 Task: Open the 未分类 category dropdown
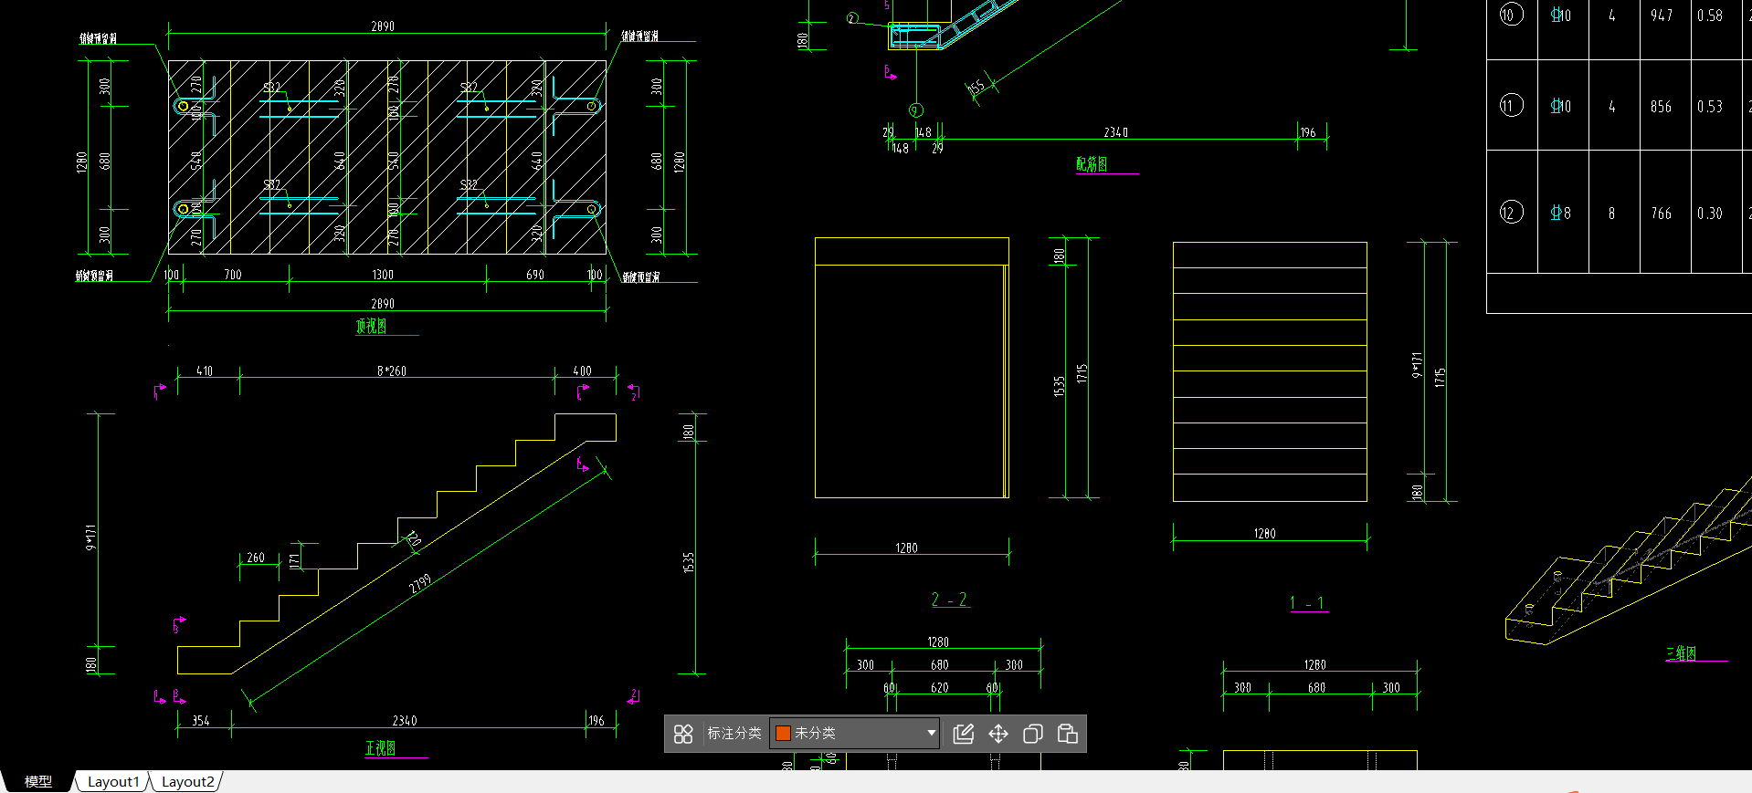[855, 733]
